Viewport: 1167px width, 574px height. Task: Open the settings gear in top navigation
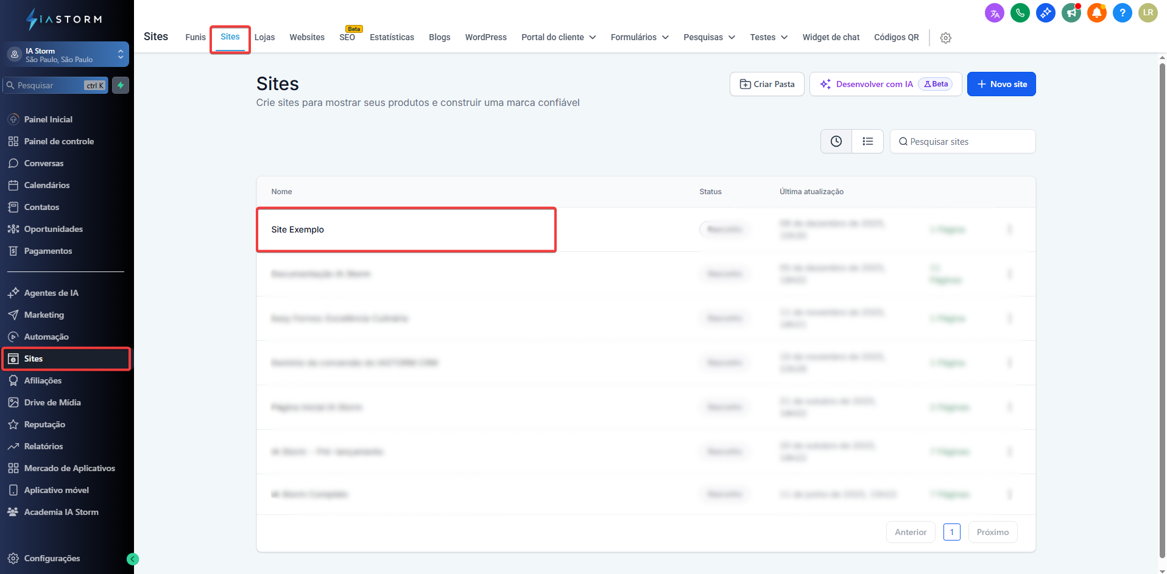945,38
